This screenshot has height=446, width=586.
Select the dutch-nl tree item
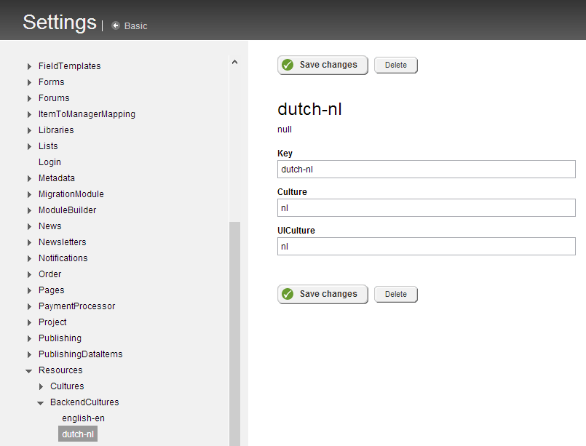coord(78,434)
